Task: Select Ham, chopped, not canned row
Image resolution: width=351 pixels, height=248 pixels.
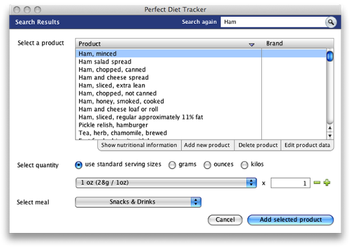Action: pos(201,93)
